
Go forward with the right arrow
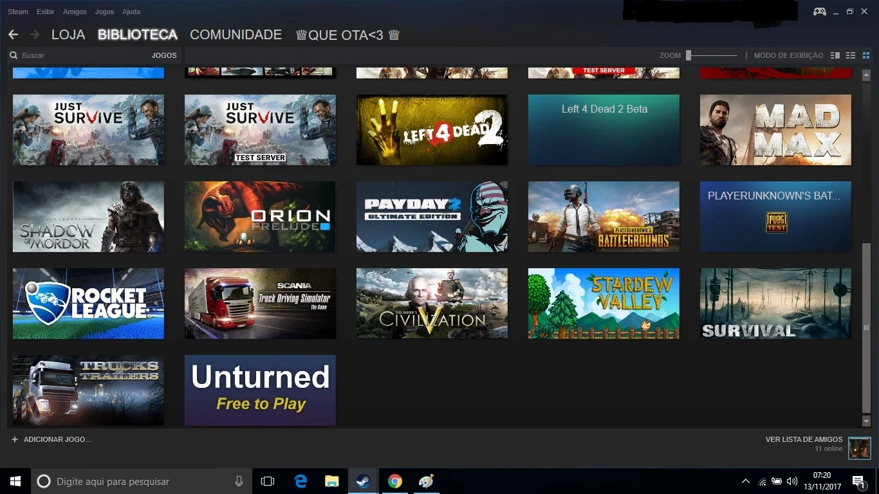coord(34,35)
